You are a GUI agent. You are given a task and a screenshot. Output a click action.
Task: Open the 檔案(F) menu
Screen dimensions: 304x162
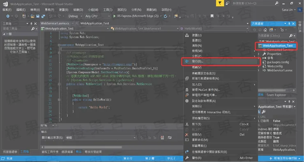(7, 10)
